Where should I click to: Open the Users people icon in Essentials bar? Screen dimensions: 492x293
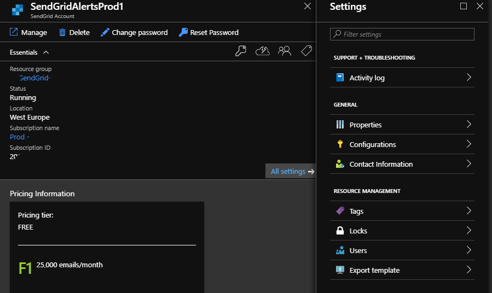pos(285,51)
